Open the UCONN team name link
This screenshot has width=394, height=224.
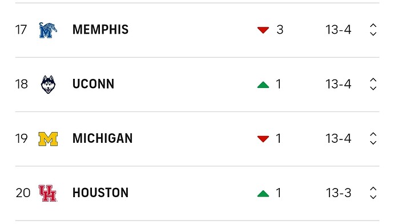pos(93,84)
